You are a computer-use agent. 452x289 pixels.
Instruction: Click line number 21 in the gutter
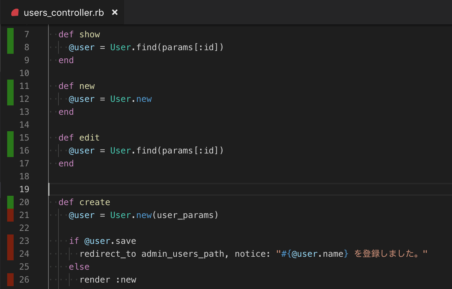coord(24,215)
